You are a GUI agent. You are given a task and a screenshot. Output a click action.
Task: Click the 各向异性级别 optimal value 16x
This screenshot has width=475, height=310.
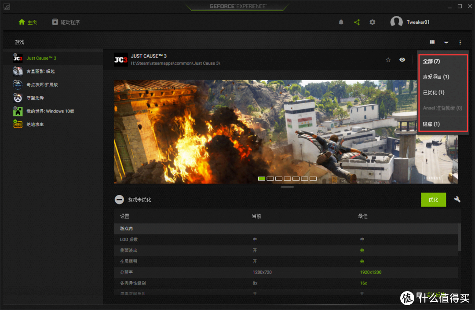[363, 283]
